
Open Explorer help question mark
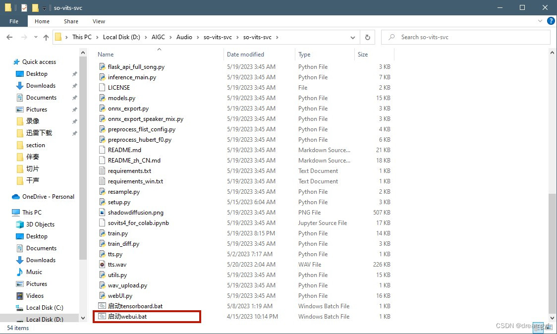[551, 21]
